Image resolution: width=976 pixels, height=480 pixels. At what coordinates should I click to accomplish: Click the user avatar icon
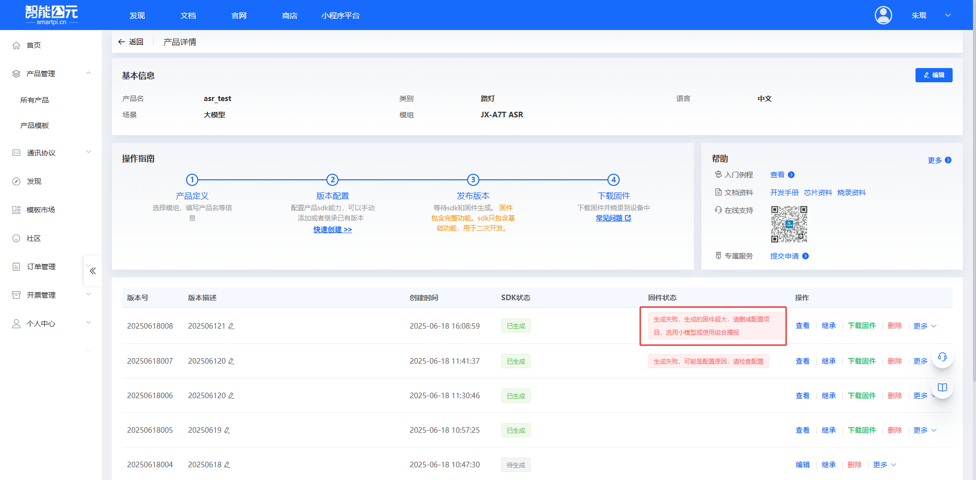coord(883,15)
